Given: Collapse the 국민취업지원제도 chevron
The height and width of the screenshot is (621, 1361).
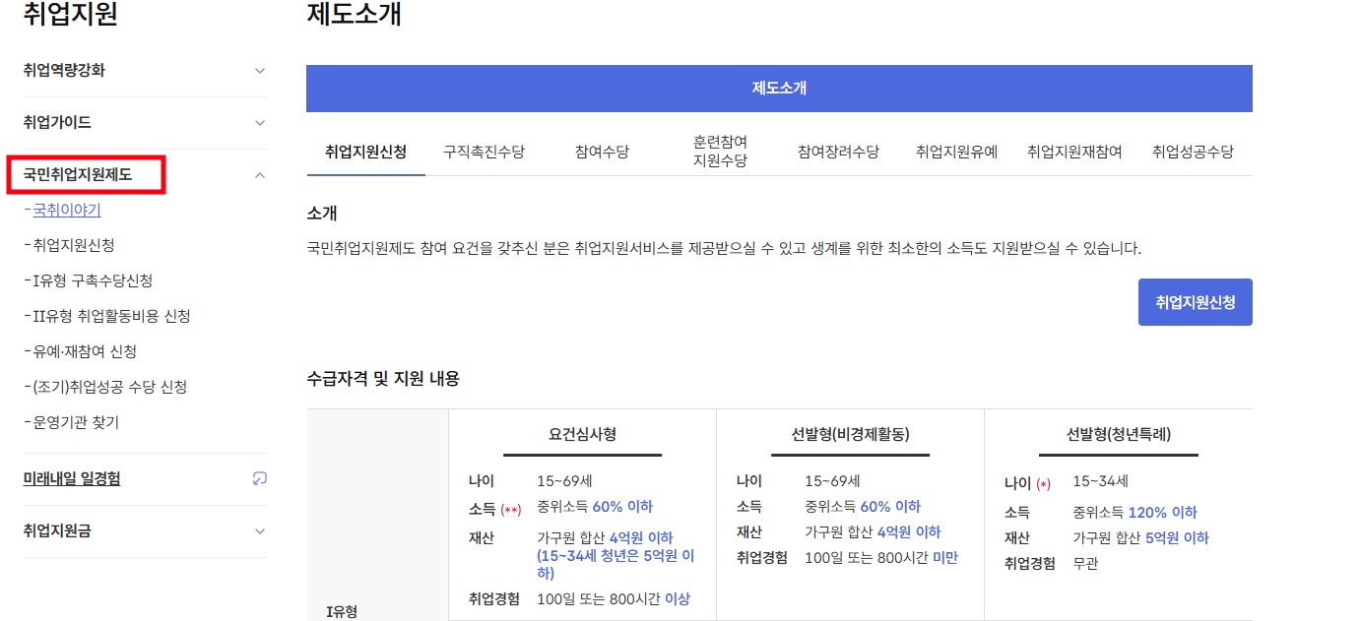Looking at the screenshot, I should click(x=260, y=175).
